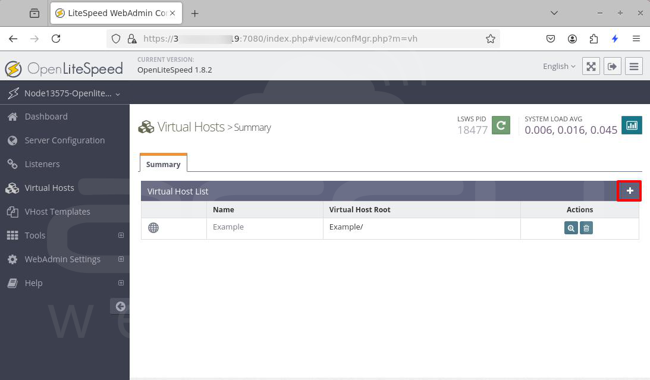
Task: Bookmark this page with the star icon
Action: tap(491, 39)
